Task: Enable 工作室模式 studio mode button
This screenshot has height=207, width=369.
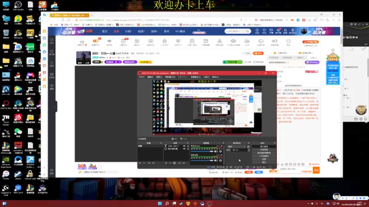Action: pos(264,156)
